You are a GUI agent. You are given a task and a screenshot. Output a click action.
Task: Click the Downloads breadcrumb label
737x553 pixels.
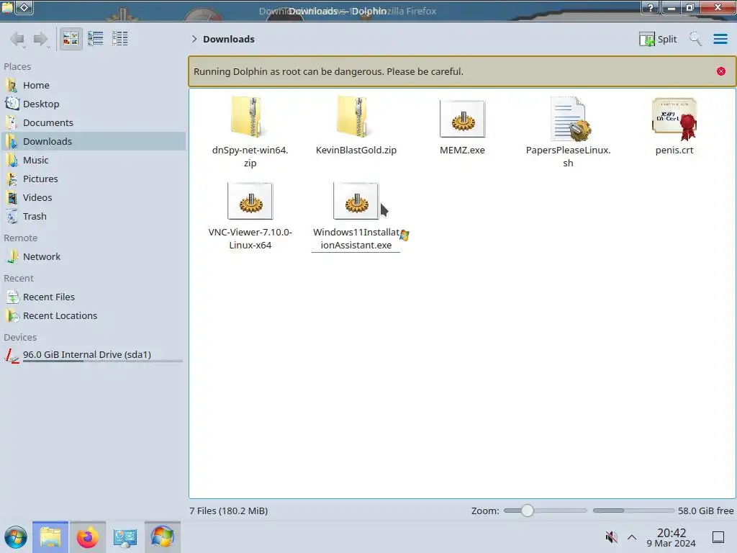(228, 39)
